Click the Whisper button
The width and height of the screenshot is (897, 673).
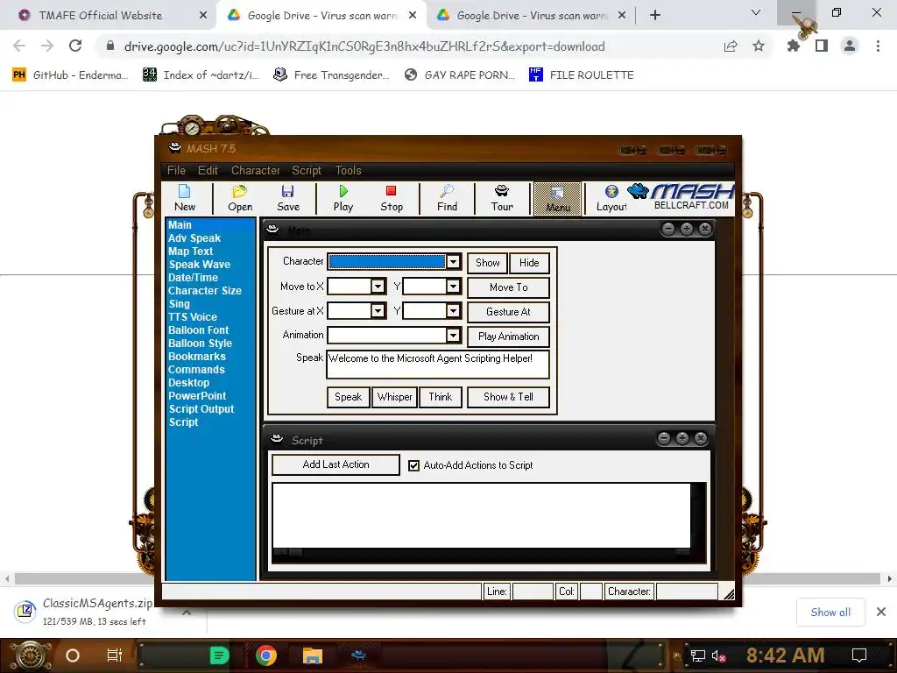(x=394, y=397)
